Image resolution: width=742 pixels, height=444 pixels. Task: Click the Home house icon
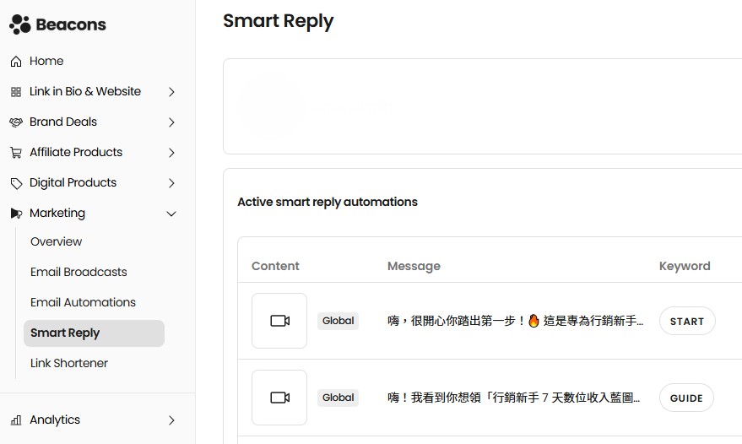[16, 62]
